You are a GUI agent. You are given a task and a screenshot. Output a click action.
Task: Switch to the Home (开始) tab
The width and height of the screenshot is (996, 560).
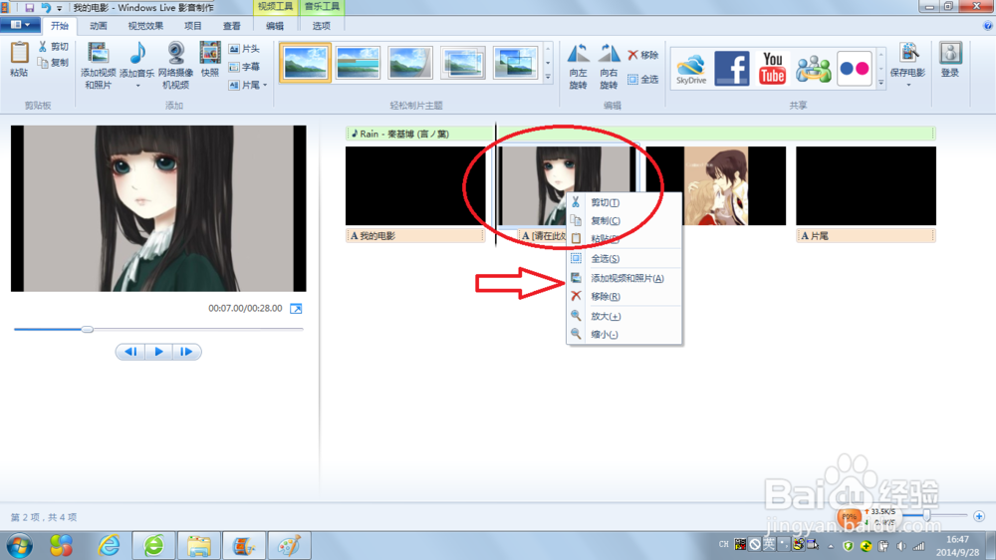click(60, 26)
